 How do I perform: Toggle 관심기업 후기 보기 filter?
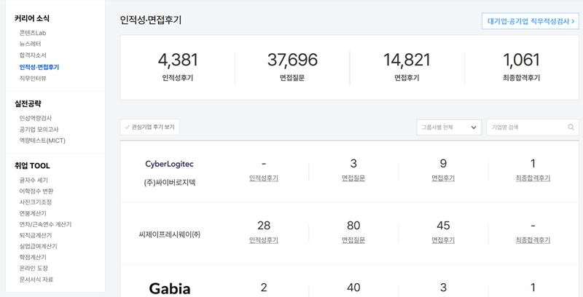point(150,127)
